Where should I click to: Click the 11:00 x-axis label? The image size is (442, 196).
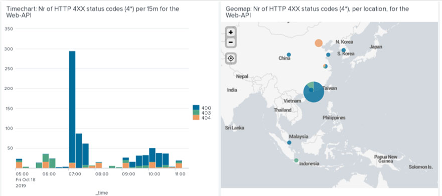click(x=180, y=174)
